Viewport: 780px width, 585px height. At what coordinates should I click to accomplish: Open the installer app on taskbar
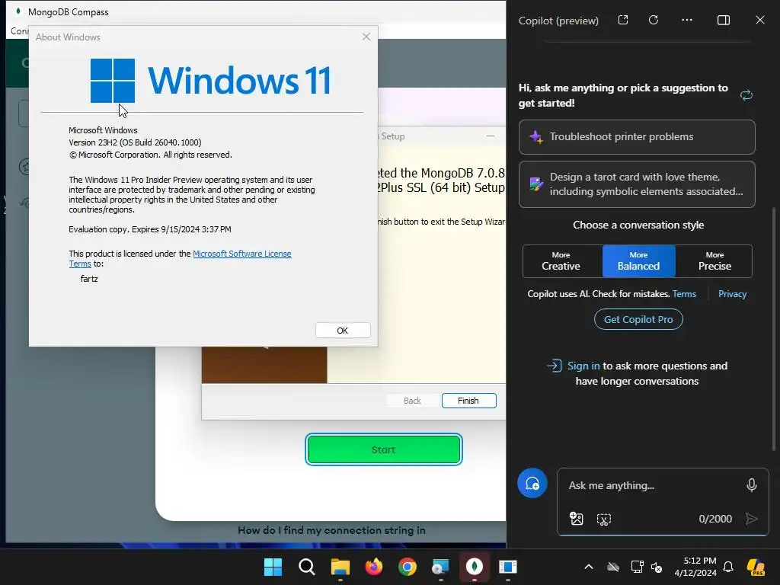click(441, 567)
